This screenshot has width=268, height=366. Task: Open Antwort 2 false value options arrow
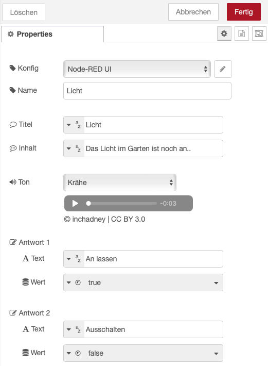(x=216, y=354)
